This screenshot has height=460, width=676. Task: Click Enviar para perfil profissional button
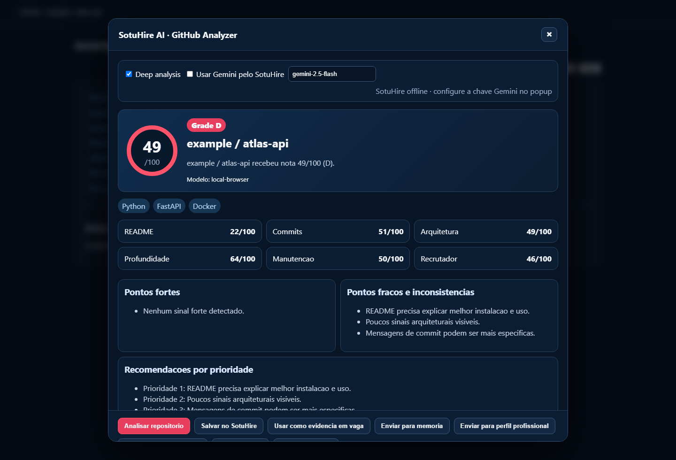click(504, 426)
